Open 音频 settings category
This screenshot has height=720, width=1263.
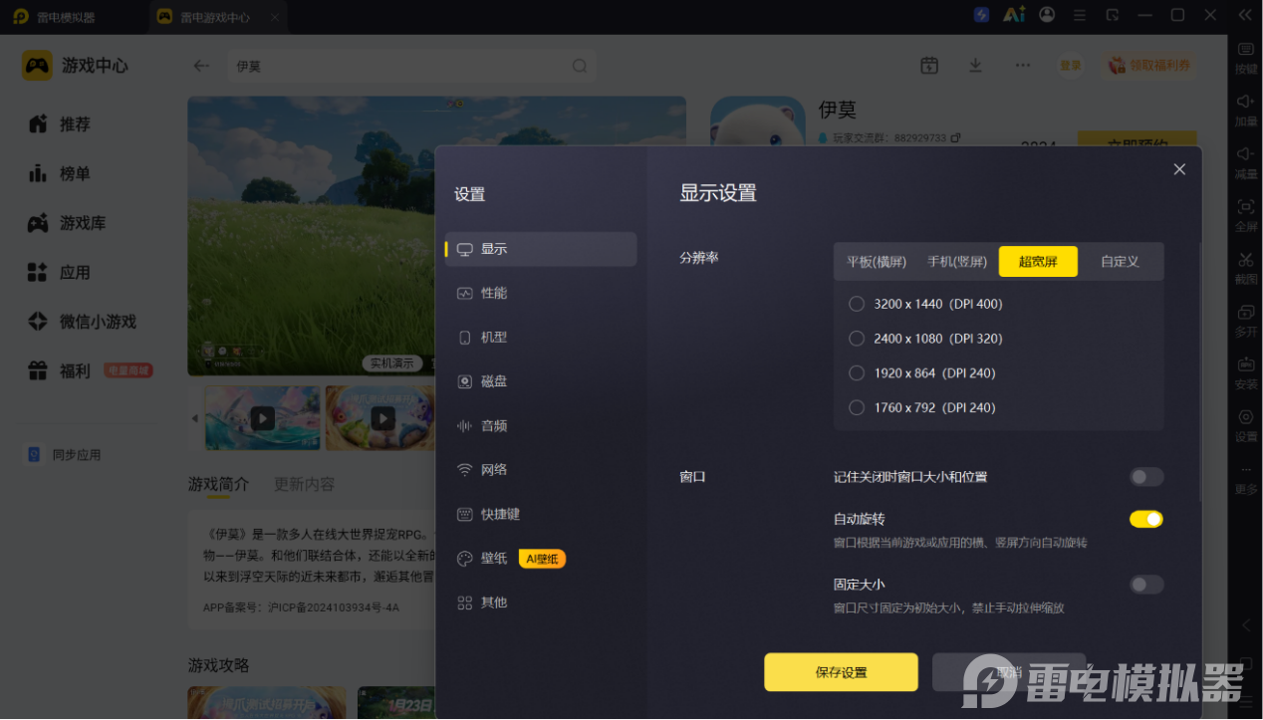[x=541, y=425]
